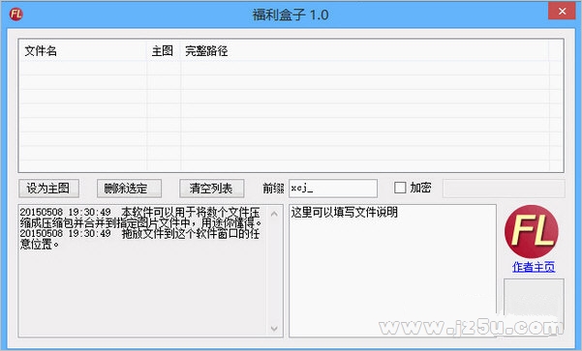Click the FL app icon in title bar

[15, 15]
